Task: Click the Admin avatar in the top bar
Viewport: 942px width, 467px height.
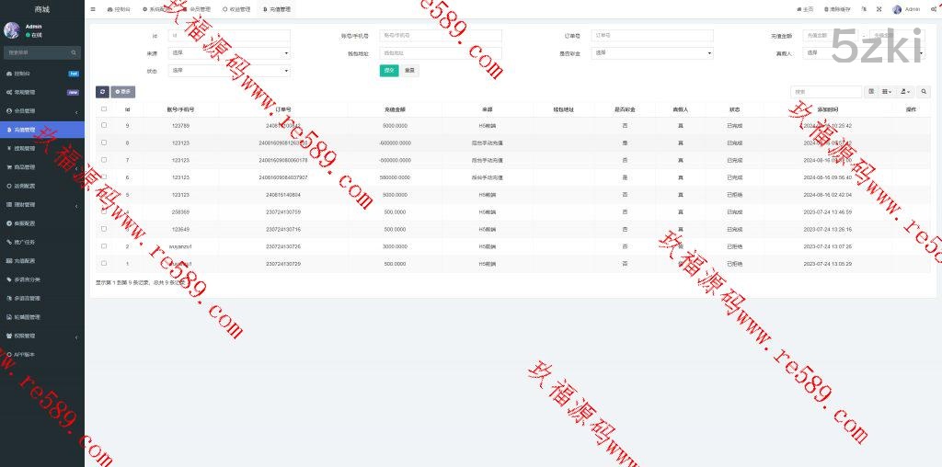Action: pos(897,9)
